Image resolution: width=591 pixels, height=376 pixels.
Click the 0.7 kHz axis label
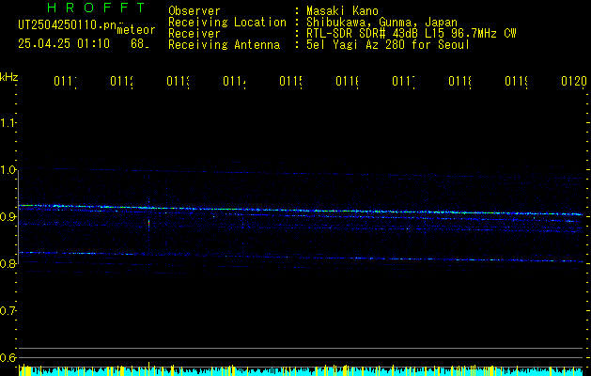(x=8, y=310)
